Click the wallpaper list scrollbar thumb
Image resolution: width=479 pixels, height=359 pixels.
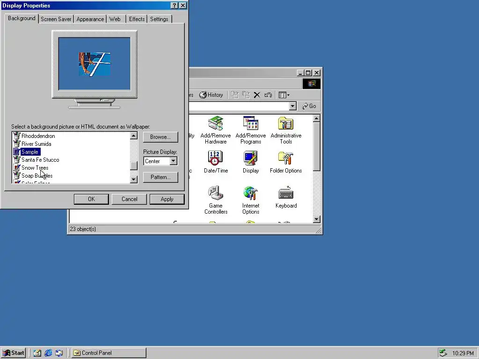click(134, 166)
